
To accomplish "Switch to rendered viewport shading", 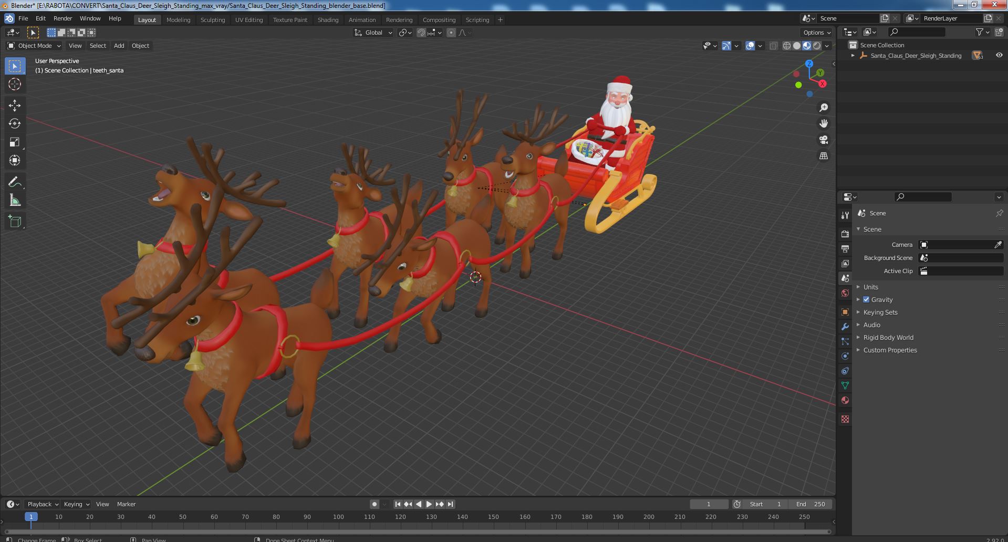I will (x=817, y=46).
